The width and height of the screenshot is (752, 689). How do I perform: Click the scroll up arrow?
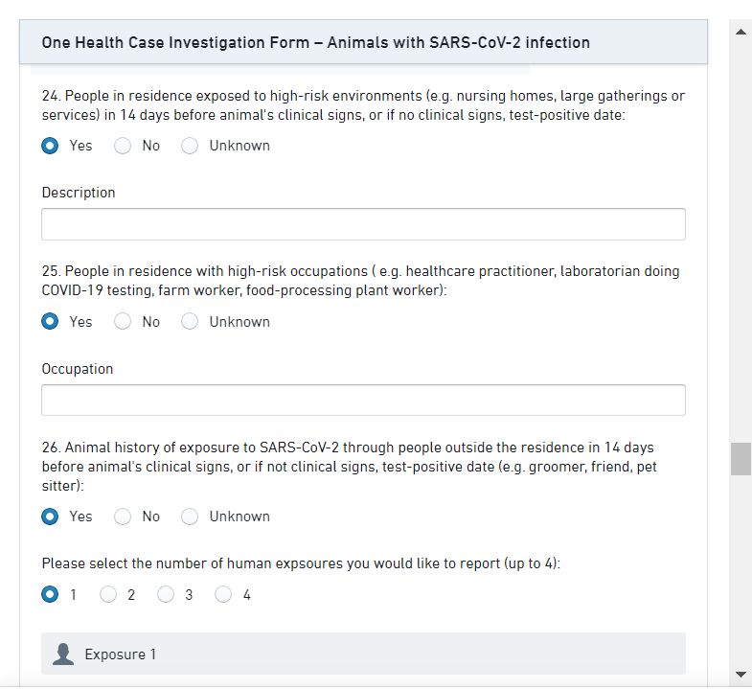click(741, 32)
